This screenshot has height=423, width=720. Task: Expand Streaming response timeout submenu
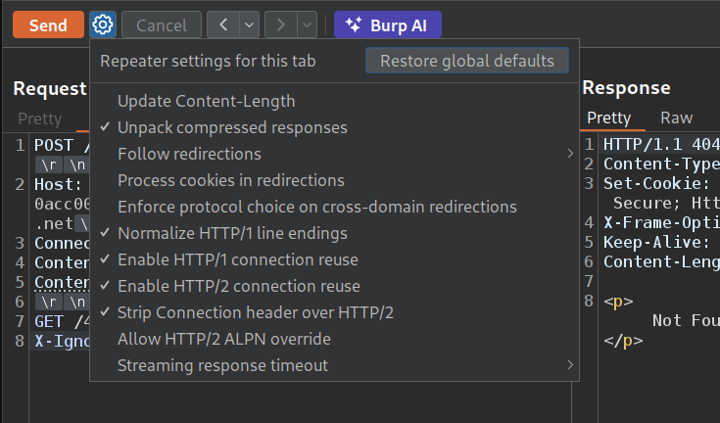click(x=568, y=365)
